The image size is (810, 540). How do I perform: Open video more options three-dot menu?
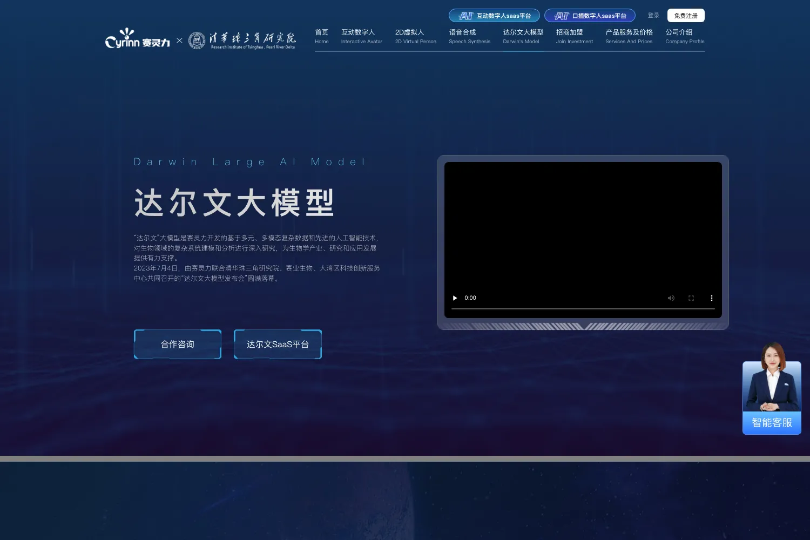(711, 298)
